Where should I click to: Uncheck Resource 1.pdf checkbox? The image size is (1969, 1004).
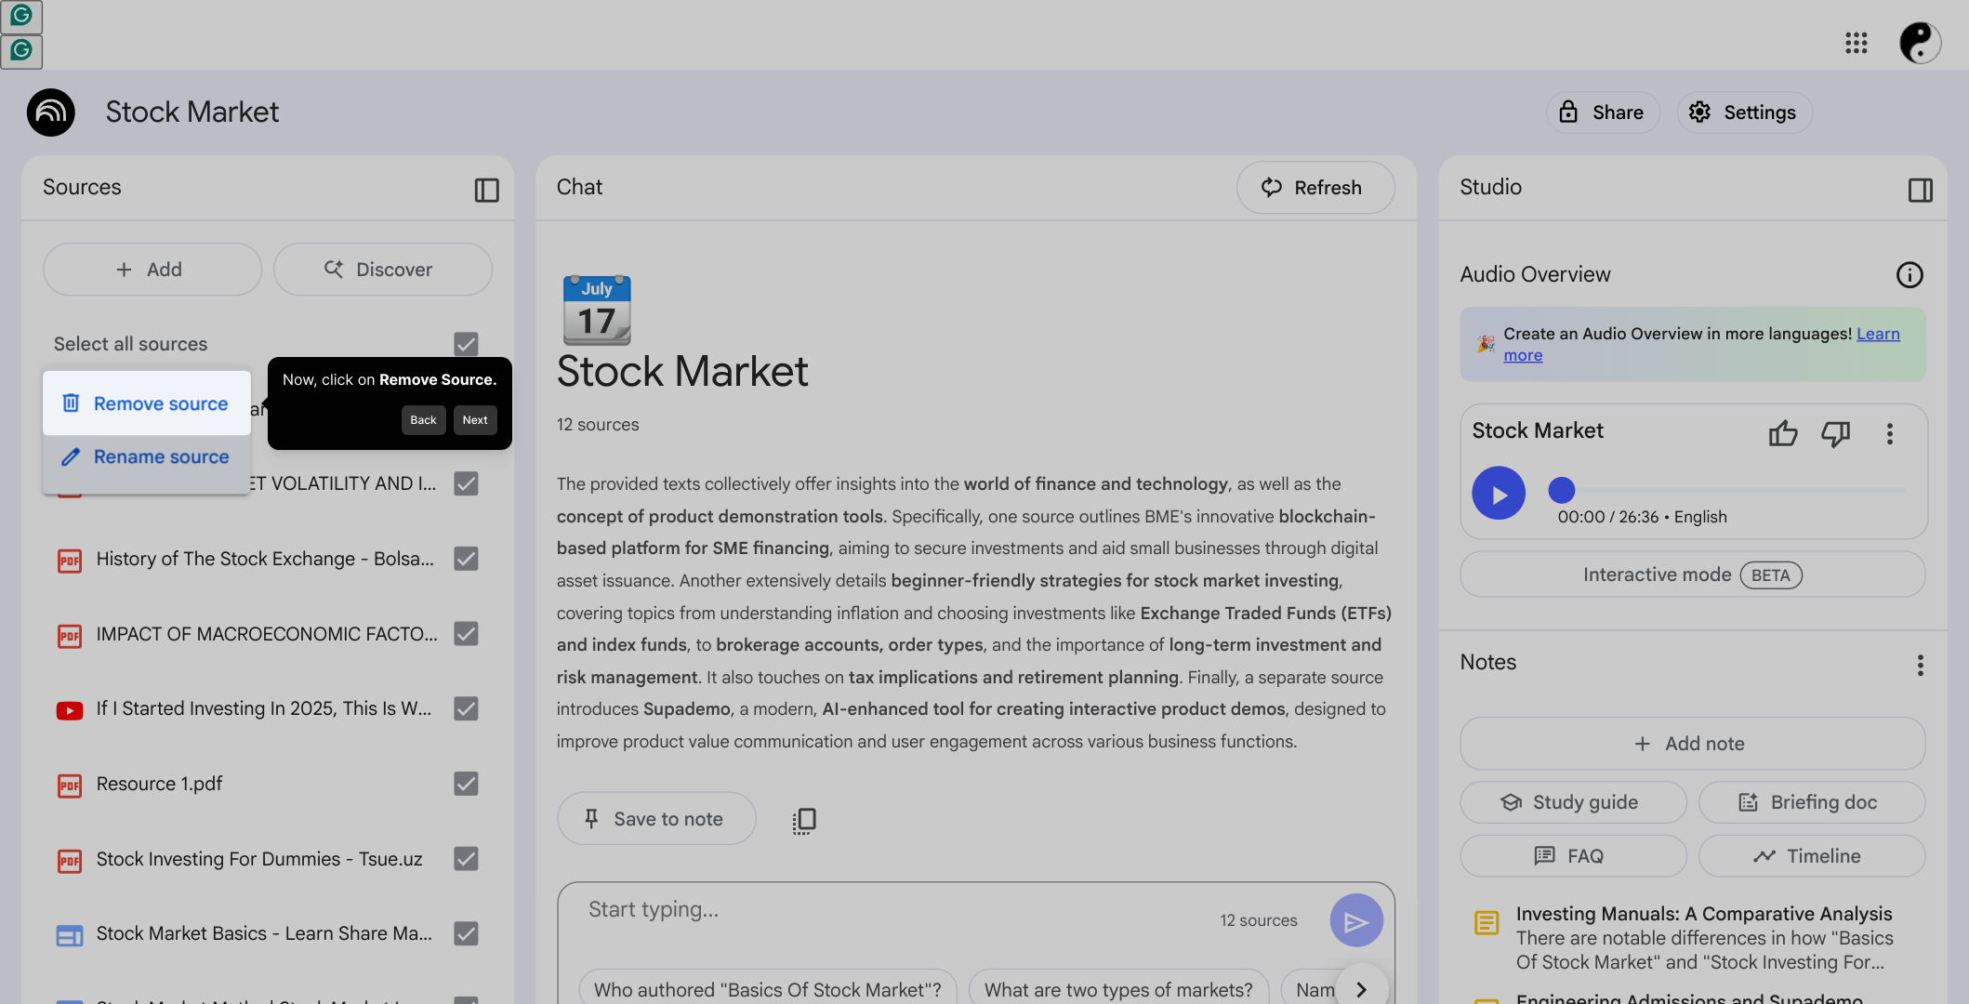coord(466,784)
